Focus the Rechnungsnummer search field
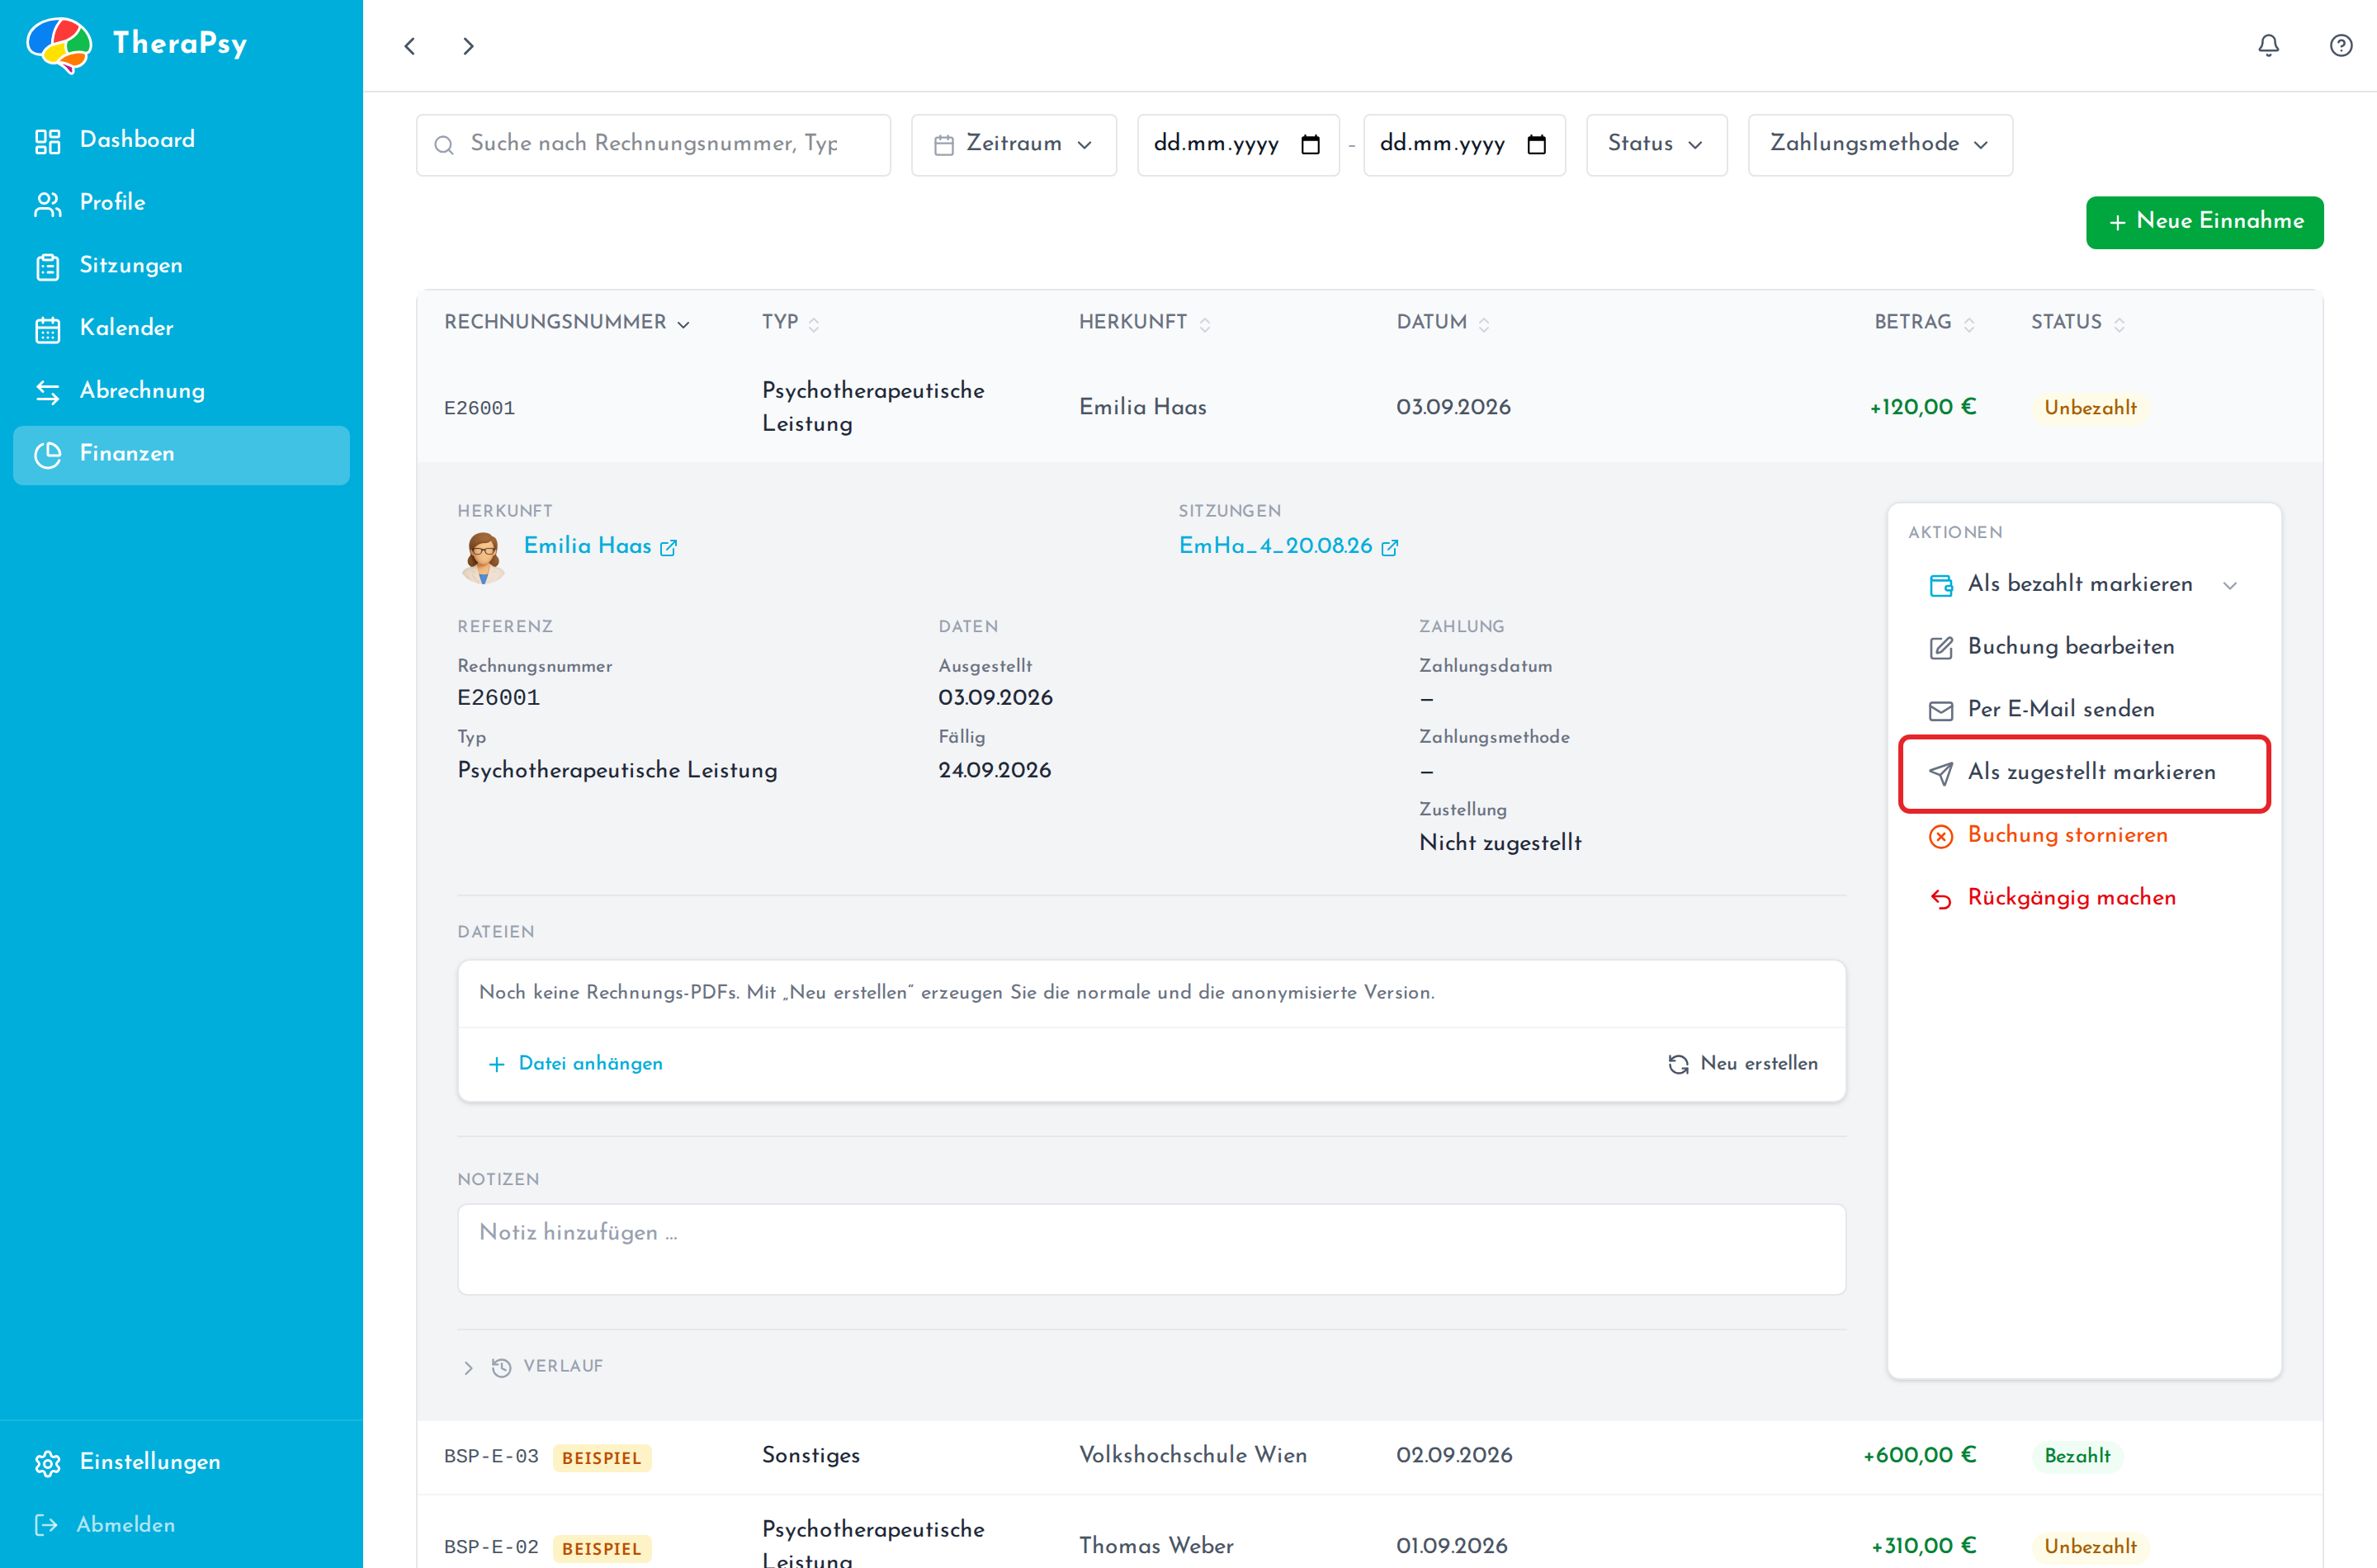The image size is (2377, 1568). click(x=653, y=145)
